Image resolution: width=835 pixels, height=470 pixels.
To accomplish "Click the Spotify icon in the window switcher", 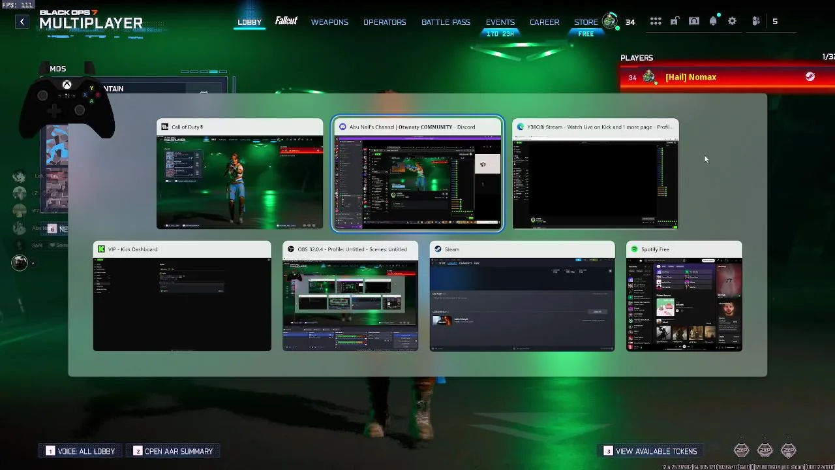I will (x=635, y=249).
